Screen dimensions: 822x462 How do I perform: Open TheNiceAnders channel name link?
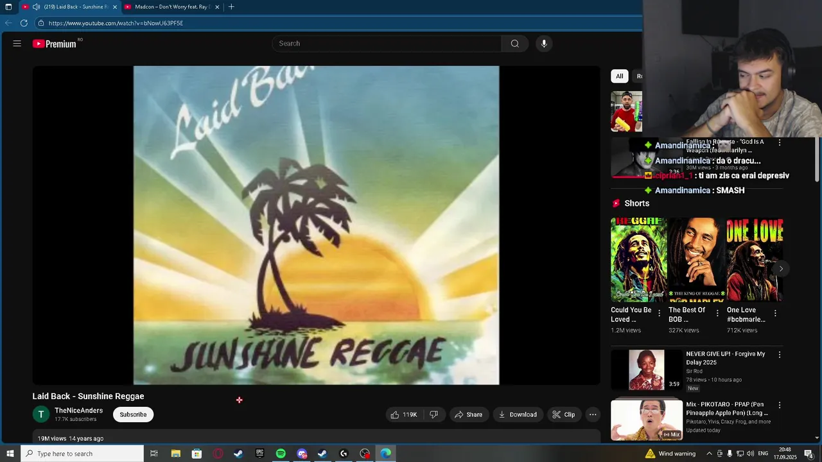click(x=78, y=411)
